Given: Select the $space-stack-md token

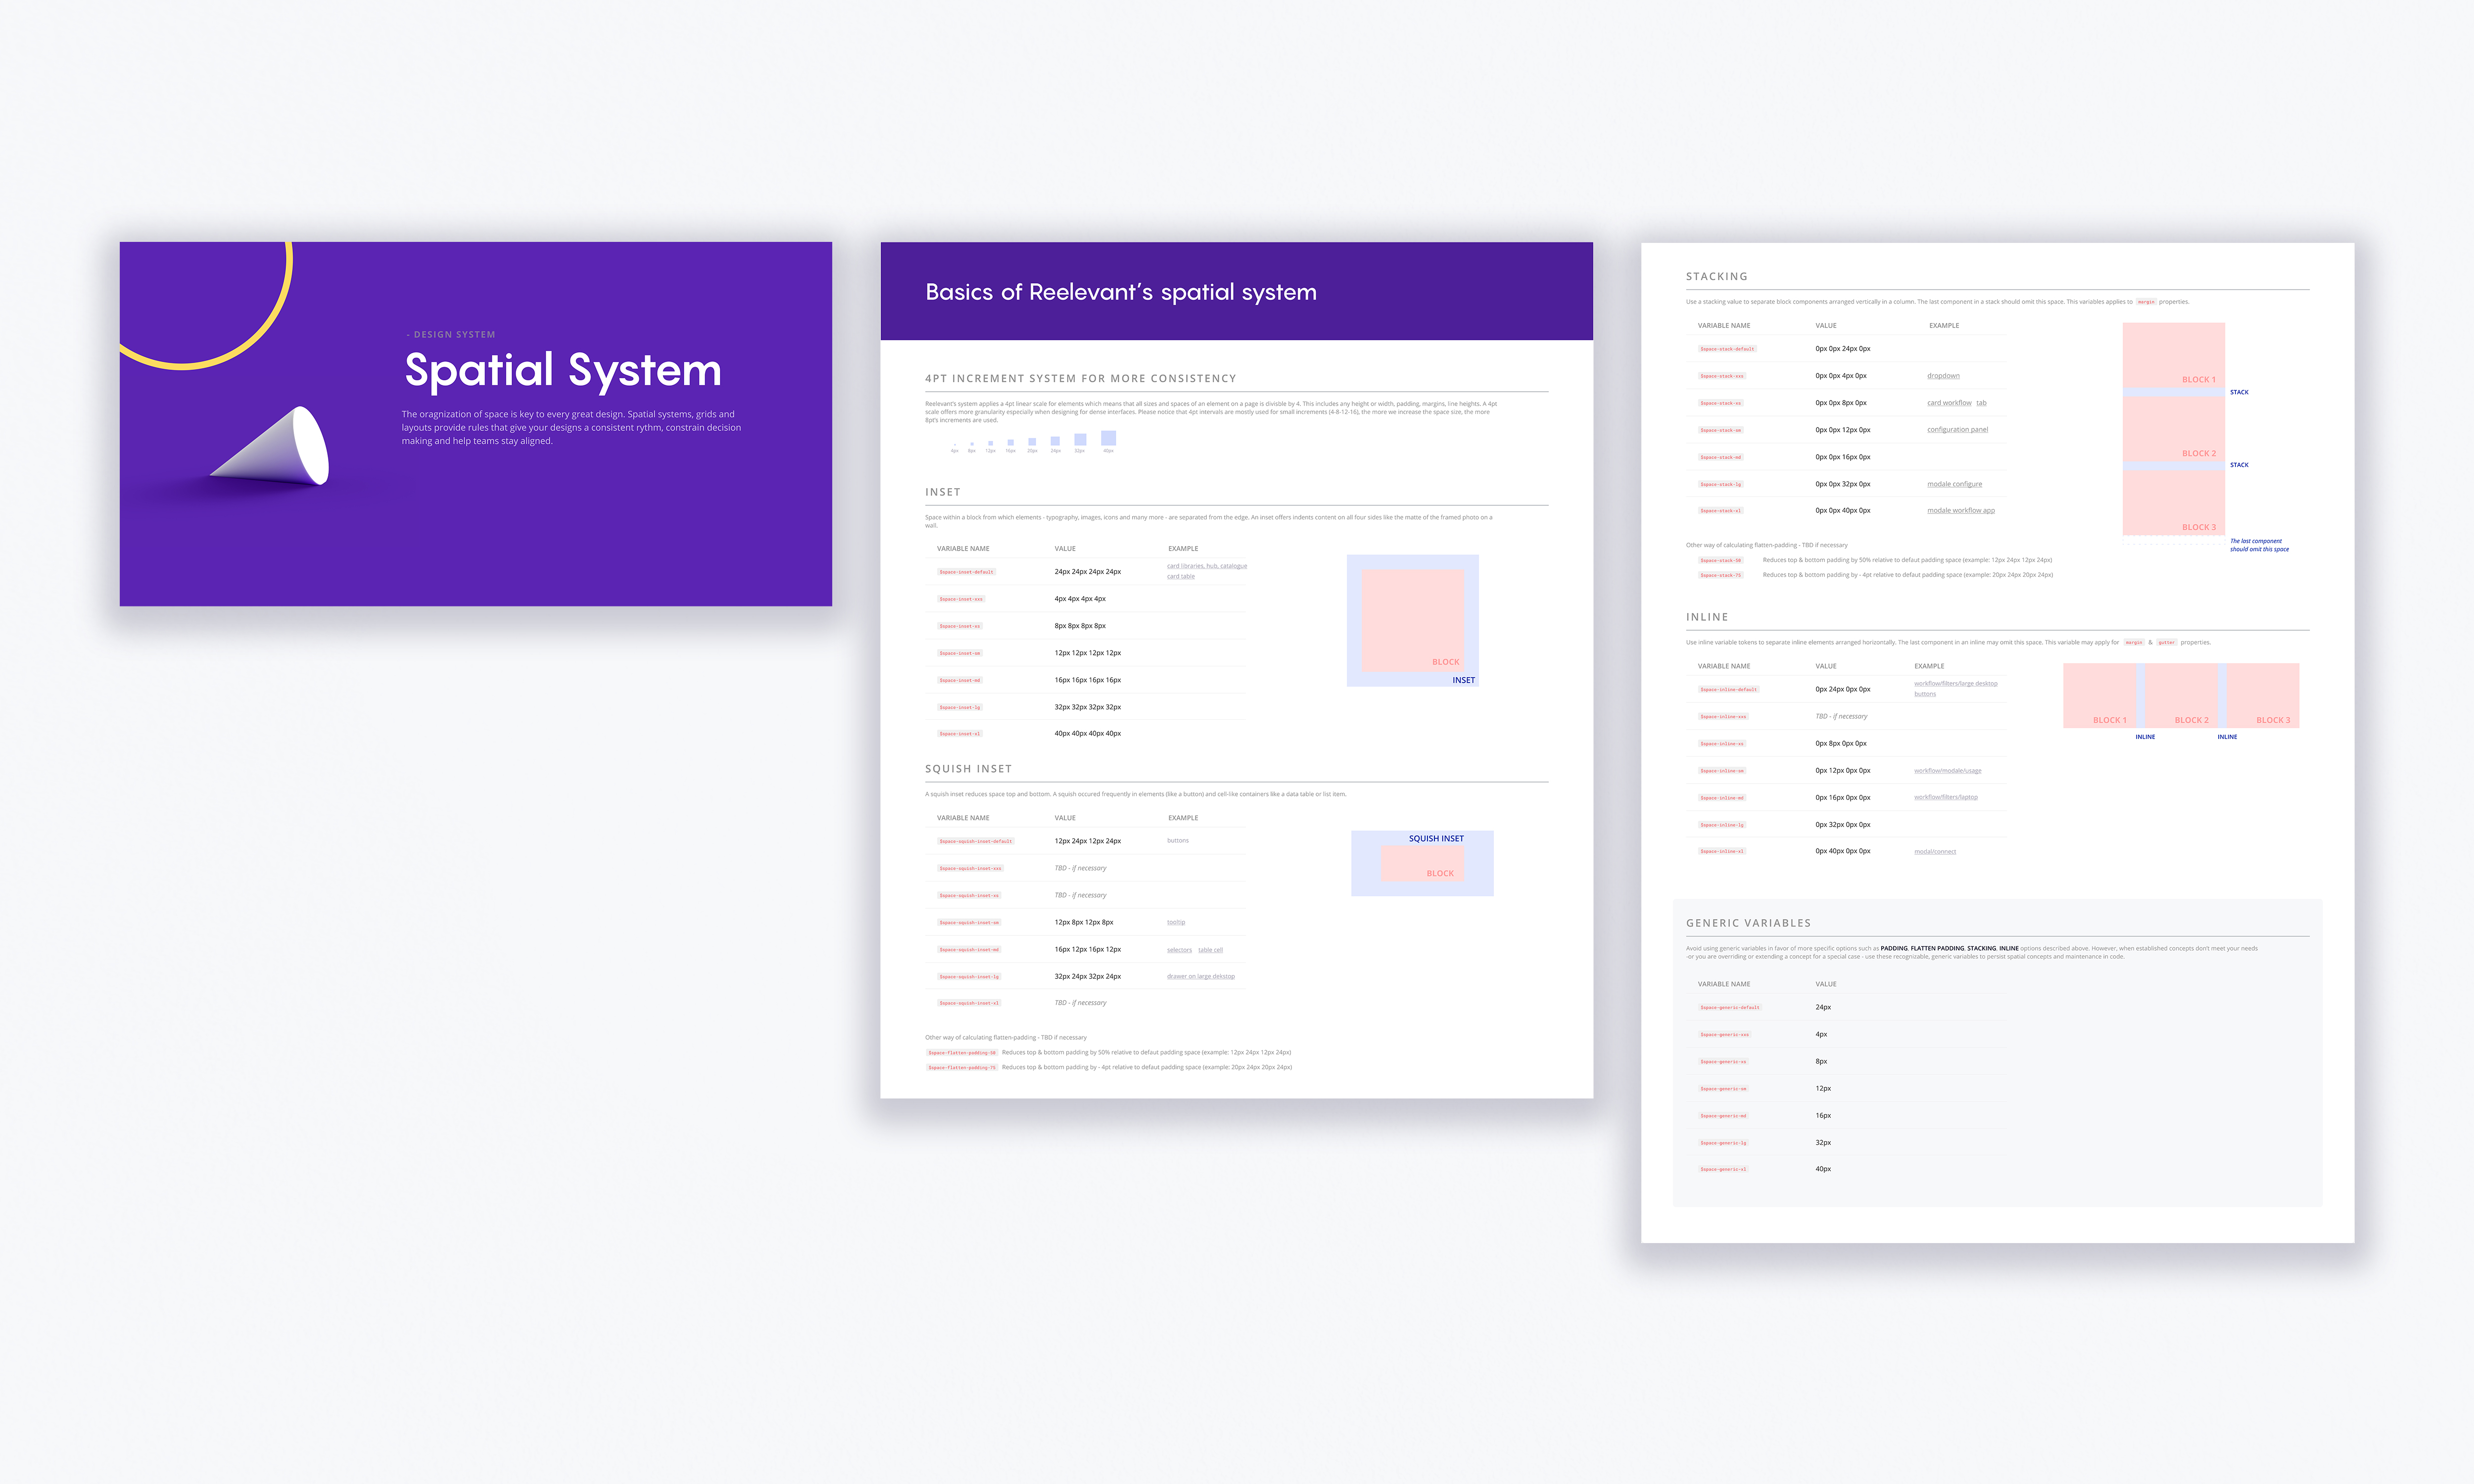Looking at the screenshot, I should point(1720,457).
